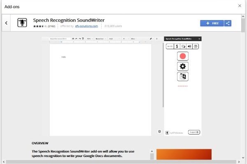Click the red record button in sidebar
Screen dimensions: 247x164
pyautogui.click(x=183, y=56)
